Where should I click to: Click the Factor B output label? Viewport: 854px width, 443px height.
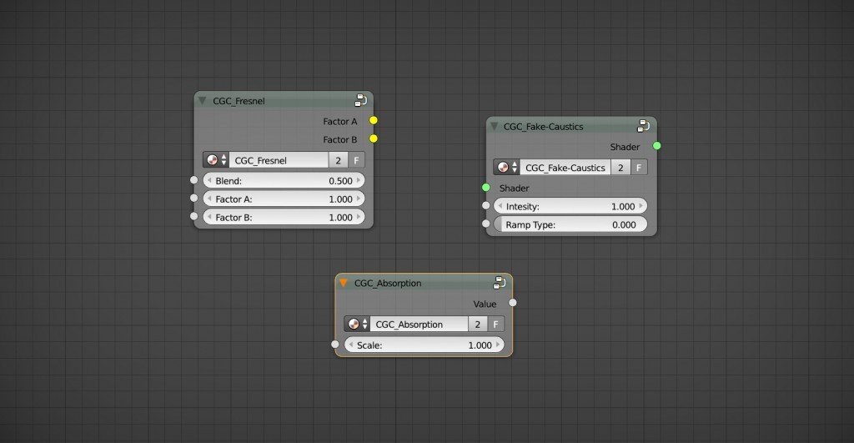point(340,139)
